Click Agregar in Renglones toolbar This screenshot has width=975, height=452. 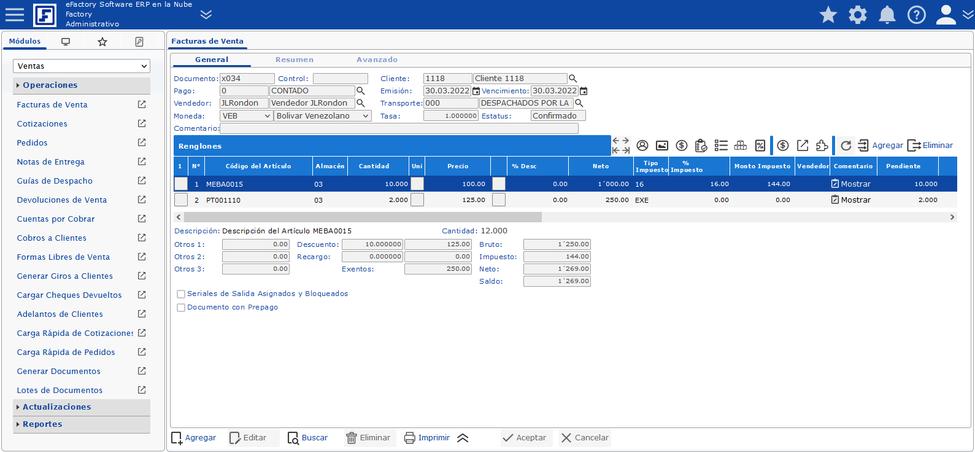pyautogui.click(x=881, y=146)
